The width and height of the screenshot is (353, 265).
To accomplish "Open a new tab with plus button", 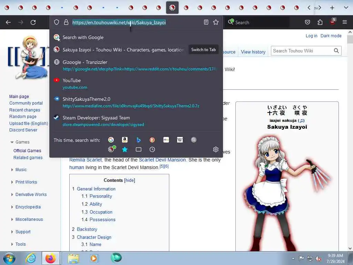I will [332, 8].
